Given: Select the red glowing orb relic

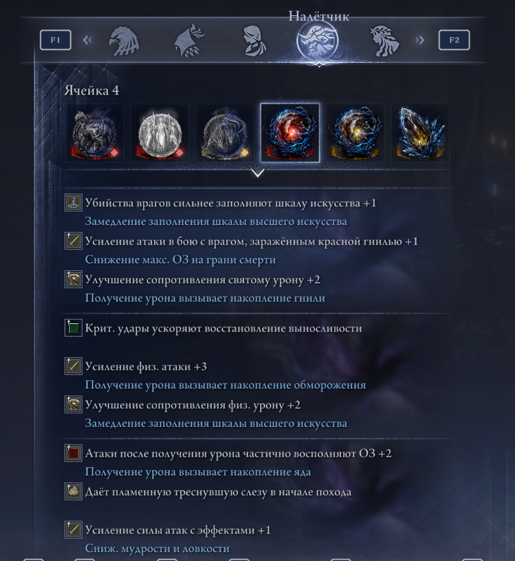Looking at the screenshot, I should click(x=290, y=133).
